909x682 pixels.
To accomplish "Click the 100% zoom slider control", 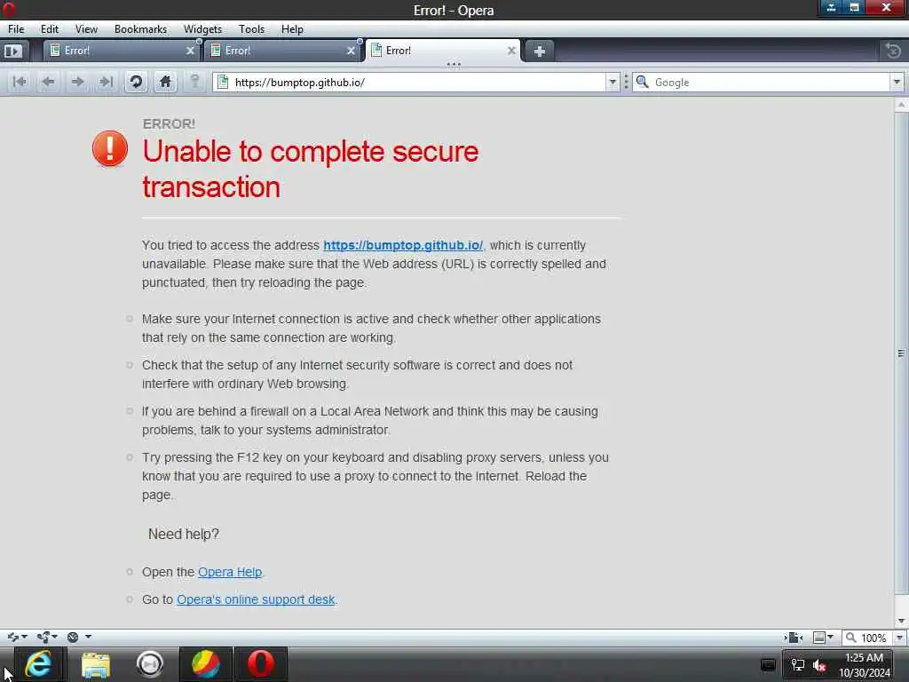I will tap(867, 638).
